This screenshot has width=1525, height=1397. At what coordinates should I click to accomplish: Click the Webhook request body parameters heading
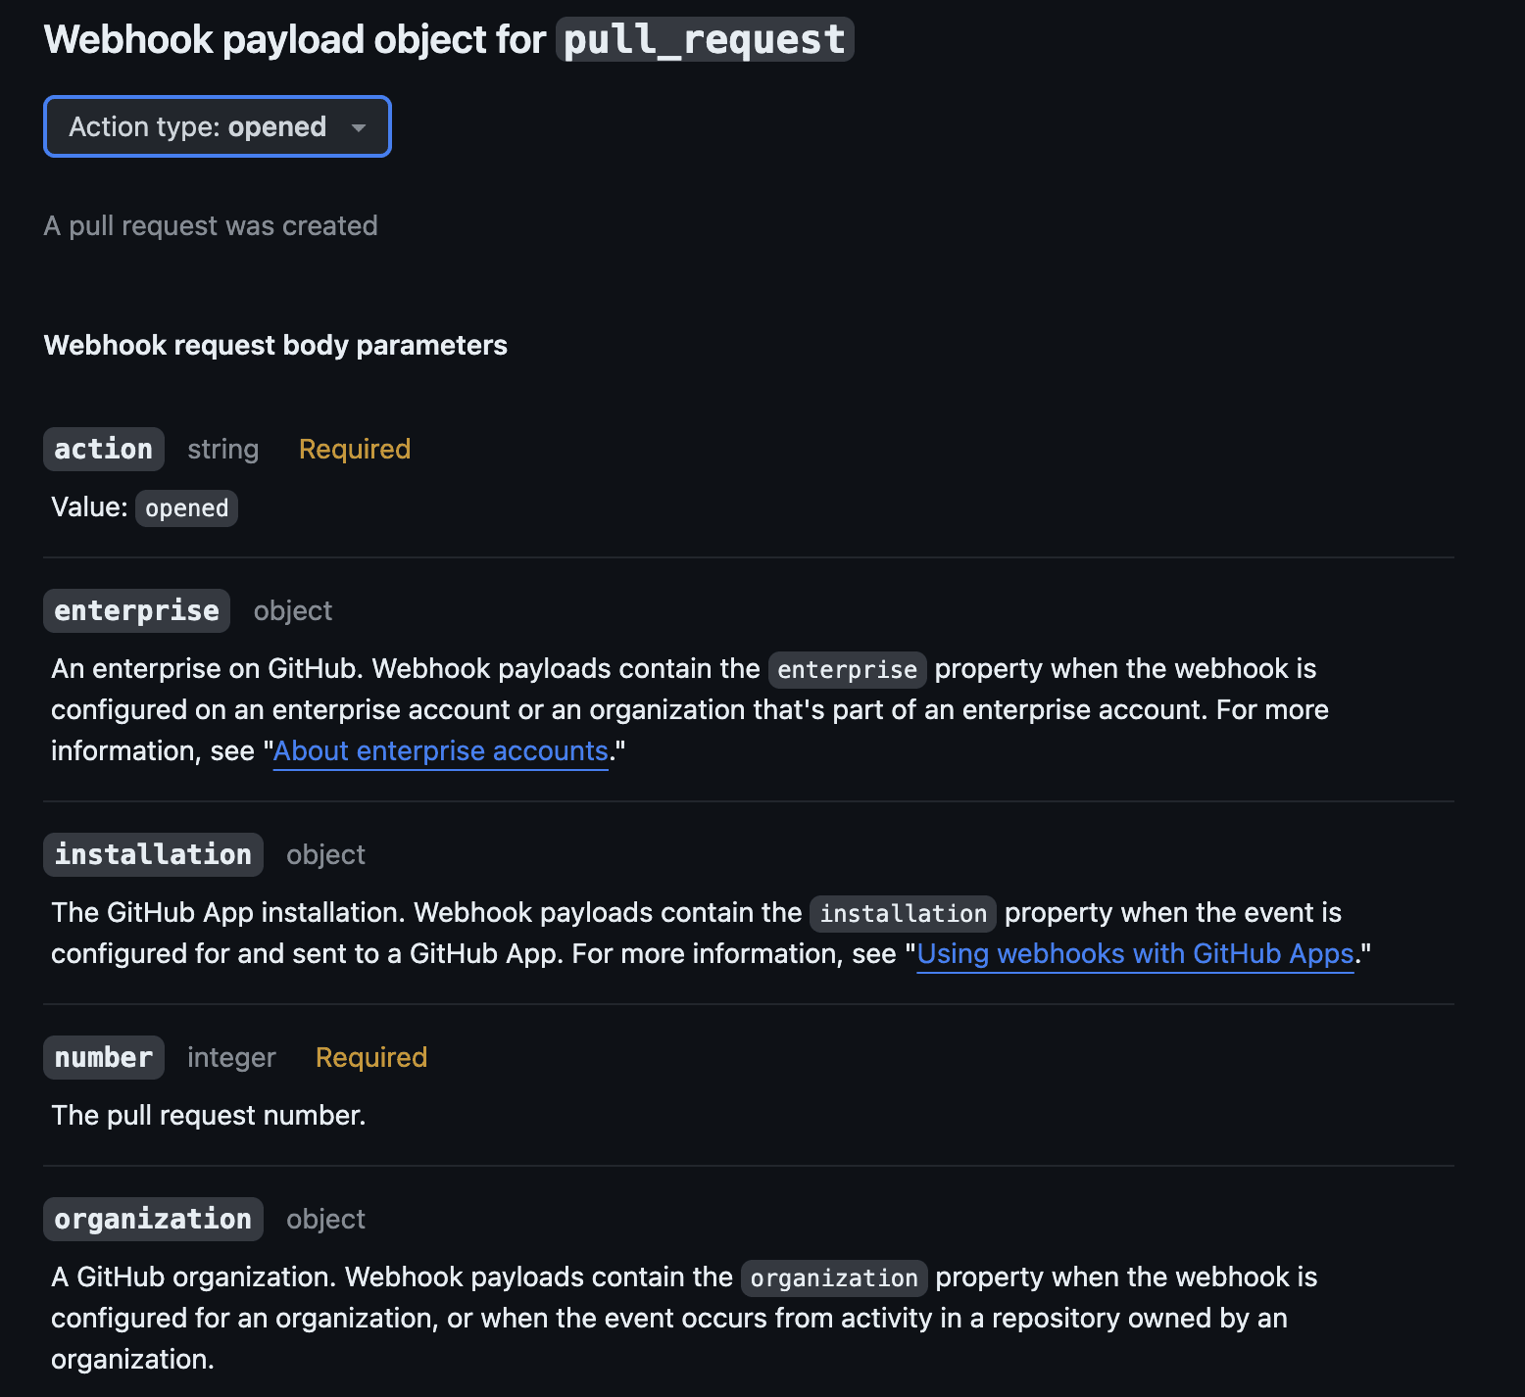tap(275, 346)
